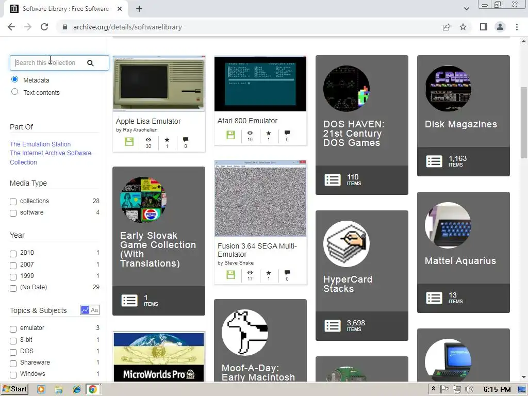Check the software media type checkbox
Image resolution: width=528 pixels, height=396 pixels.
[x=13, y=213]
